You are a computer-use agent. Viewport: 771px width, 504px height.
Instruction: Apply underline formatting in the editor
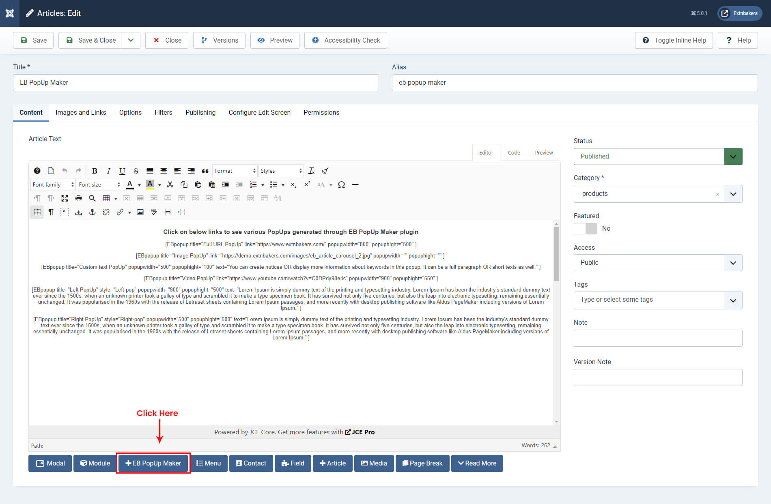(x=122, y=171)
